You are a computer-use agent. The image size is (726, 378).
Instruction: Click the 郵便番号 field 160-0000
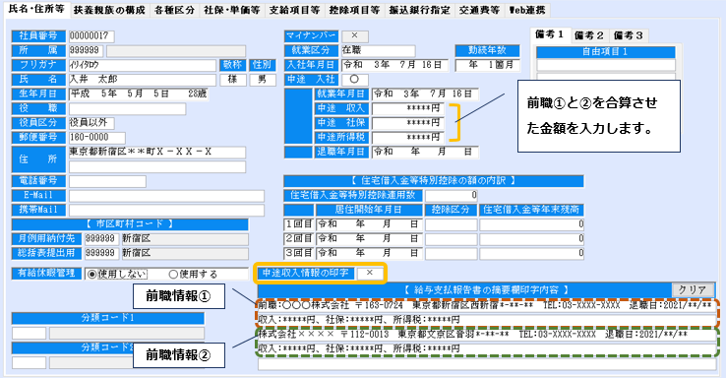pos(97,138)
